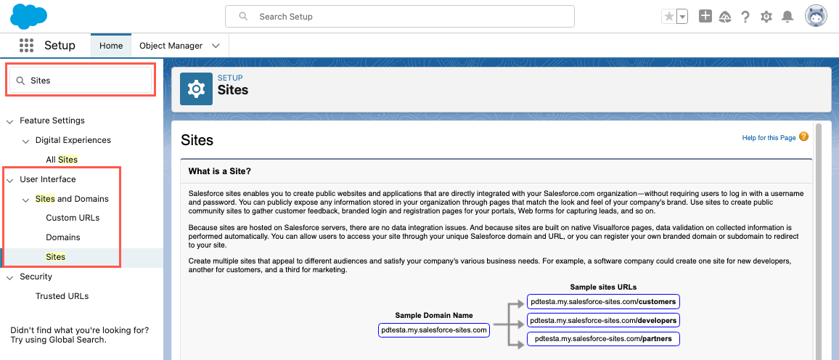Screen dimensions: 839x360
Task: Click the Salesforce cloud logo
Action: (29, 16)
